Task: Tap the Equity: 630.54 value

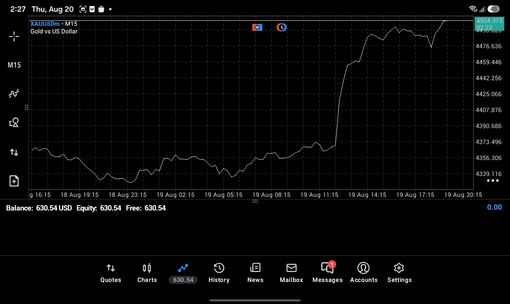Action: click(99, 208)
